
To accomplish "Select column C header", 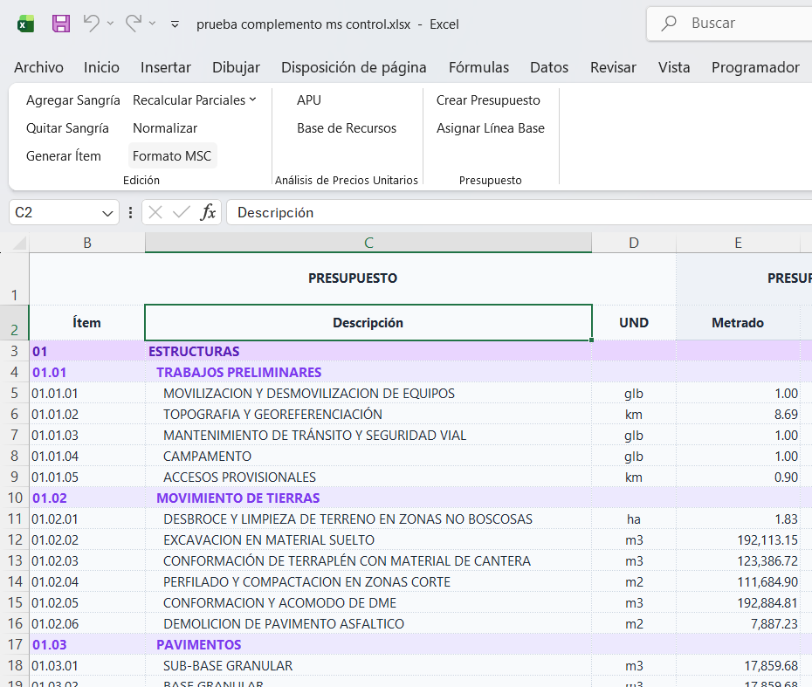I will (x=368, y=243).
